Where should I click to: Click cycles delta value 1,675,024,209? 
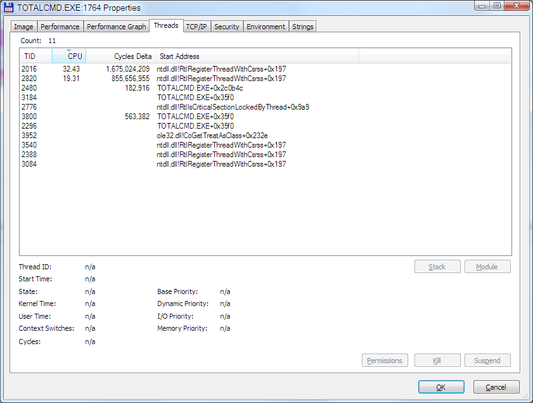[127, 69]
